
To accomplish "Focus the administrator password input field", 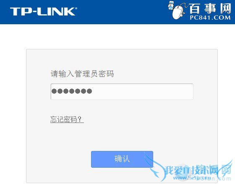I will pos(122,92).
